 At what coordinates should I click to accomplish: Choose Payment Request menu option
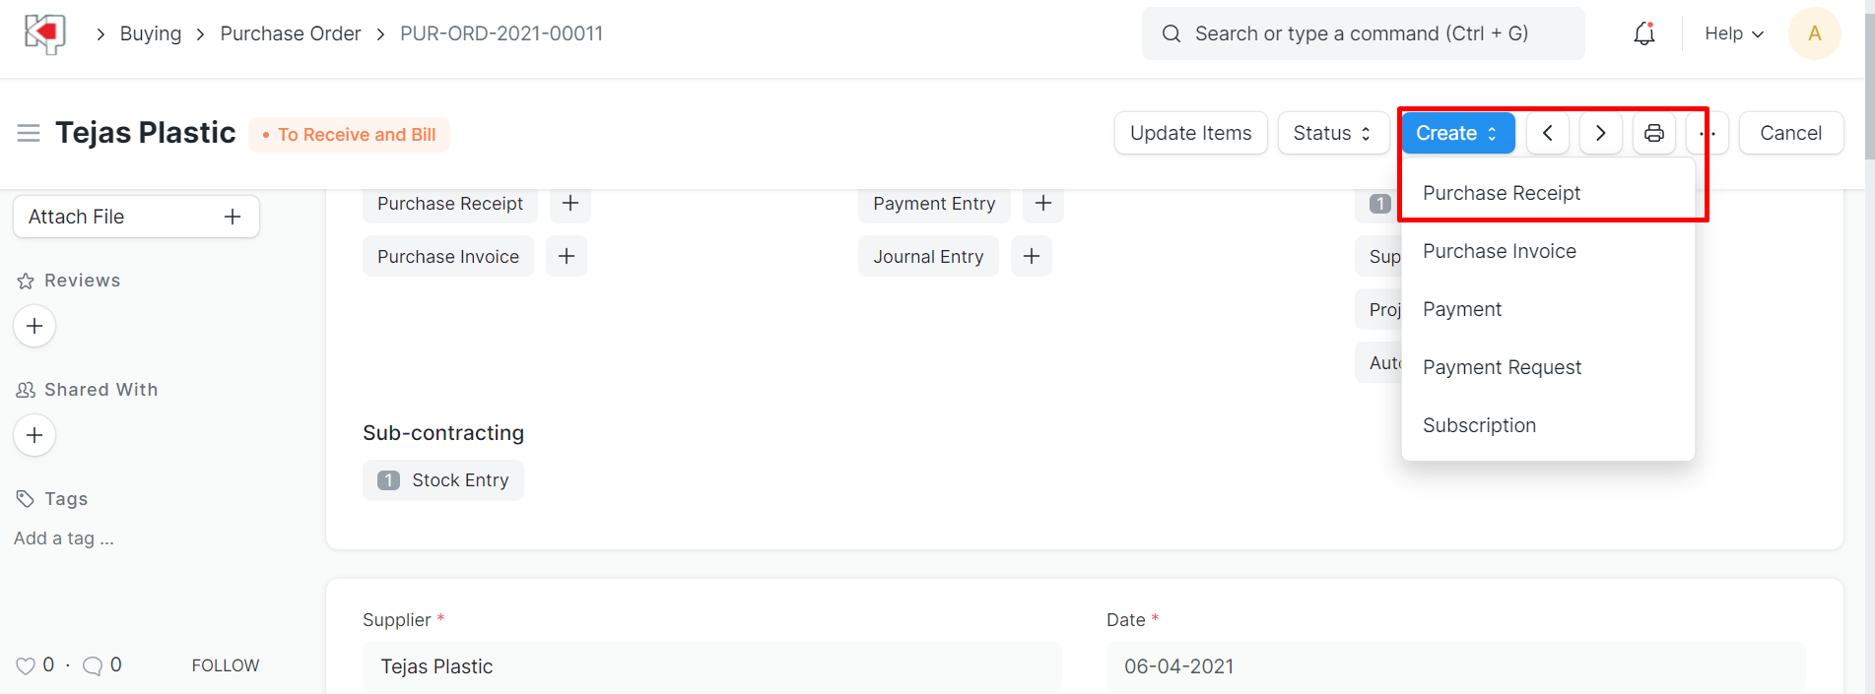[1502, 367]
